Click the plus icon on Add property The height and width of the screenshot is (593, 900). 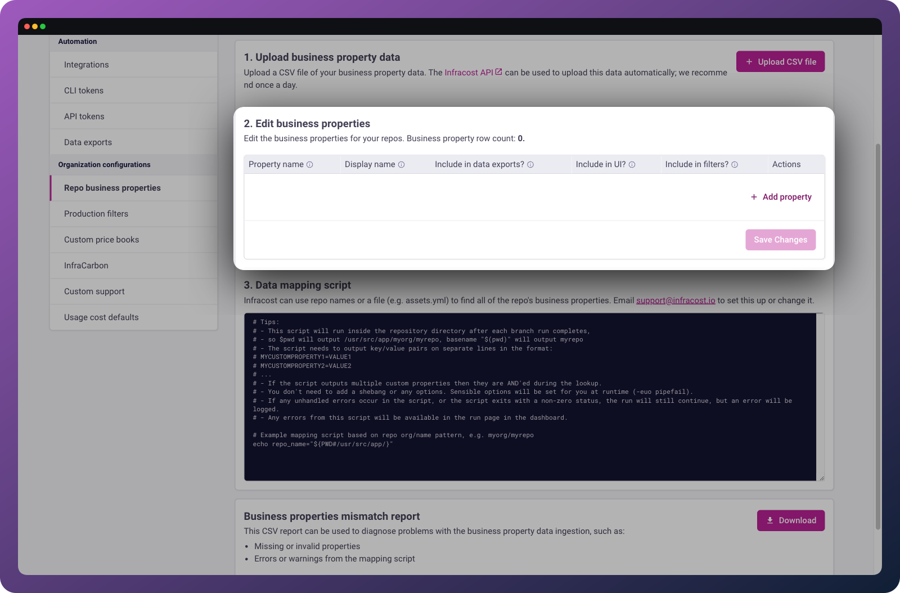pos(754,197)
